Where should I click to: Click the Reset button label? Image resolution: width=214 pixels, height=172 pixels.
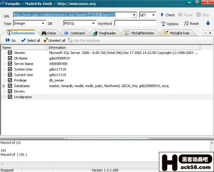click(x=194, y=23)
